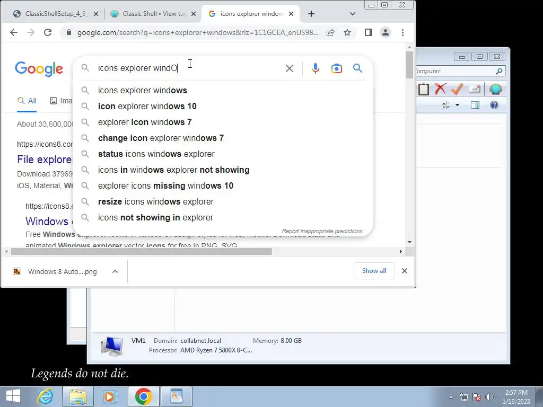Screen dimensions: 543x407
Task: Choose 'icons in windows explorer not showing'
Action: coord(223,170)
